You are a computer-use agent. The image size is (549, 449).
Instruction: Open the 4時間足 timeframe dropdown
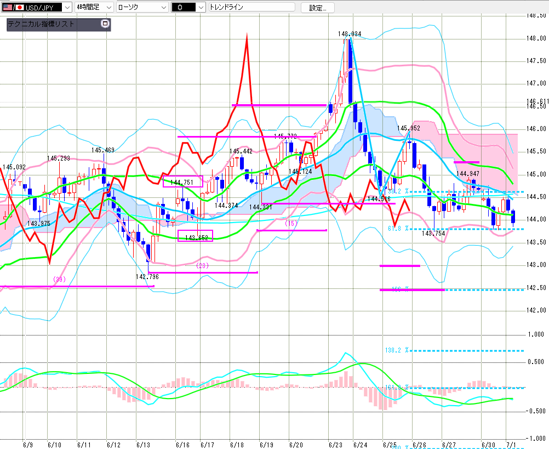click(x=94, y=7)
